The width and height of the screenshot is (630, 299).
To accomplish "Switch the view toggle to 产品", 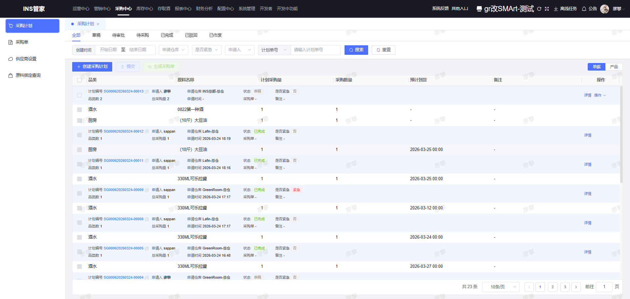I will (x=614, y=67).
